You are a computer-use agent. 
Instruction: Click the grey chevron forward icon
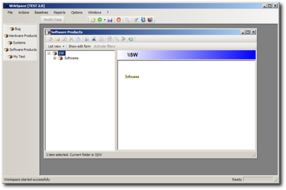coord(124,39)
